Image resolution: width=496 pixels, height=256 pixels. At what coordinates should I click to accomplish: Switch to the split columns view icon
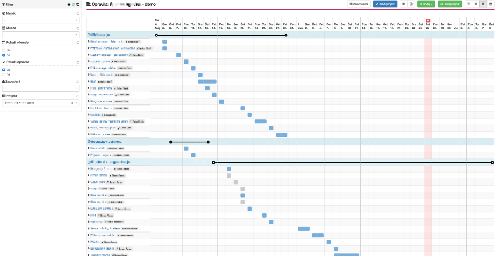(468, 4)
